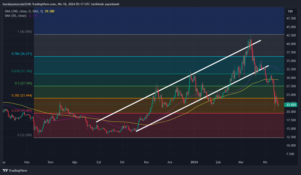Click the 0 (12.289) Fibonacci bottom label
The image size is (301, 175).
[x=25, y=135]
